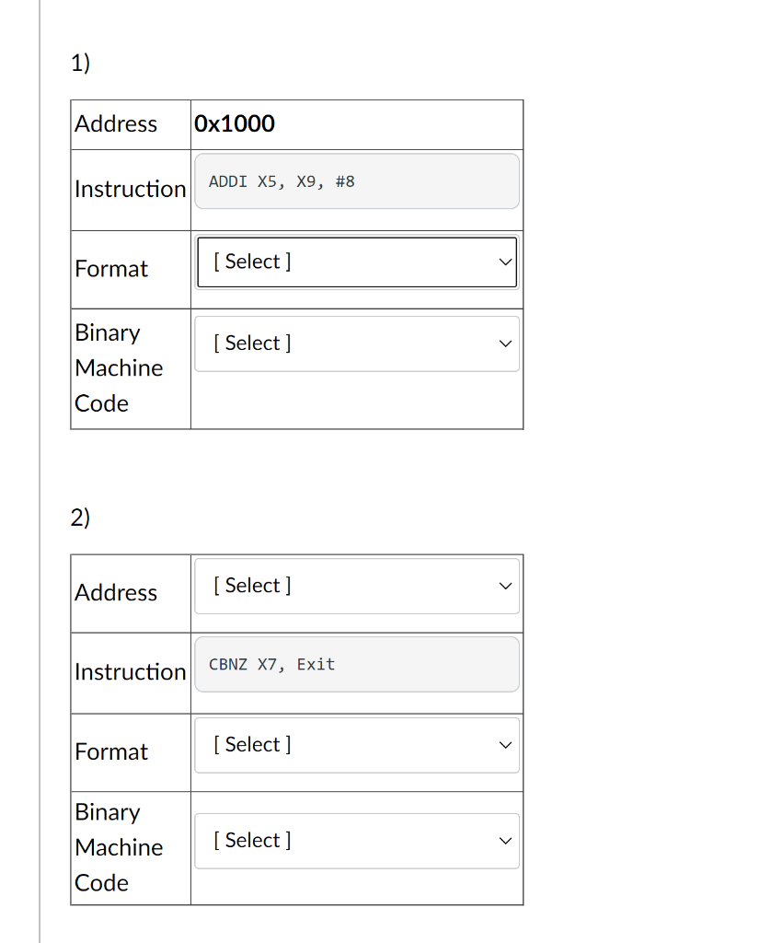Select the ADDI X5, X9, #8 instruction field
The width and height of the screenshot is (771, 943).
pos(357,181)
